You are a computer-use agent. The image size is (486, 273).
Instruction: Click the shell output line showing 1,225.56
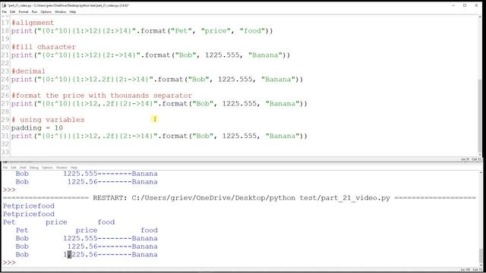coord(87,255)
